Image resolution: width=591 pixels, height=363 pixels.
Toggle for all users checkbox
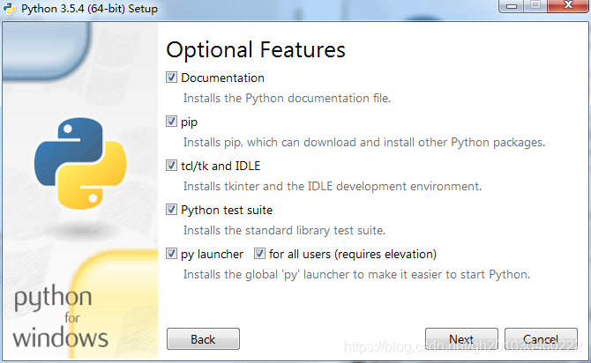(259, 254)
